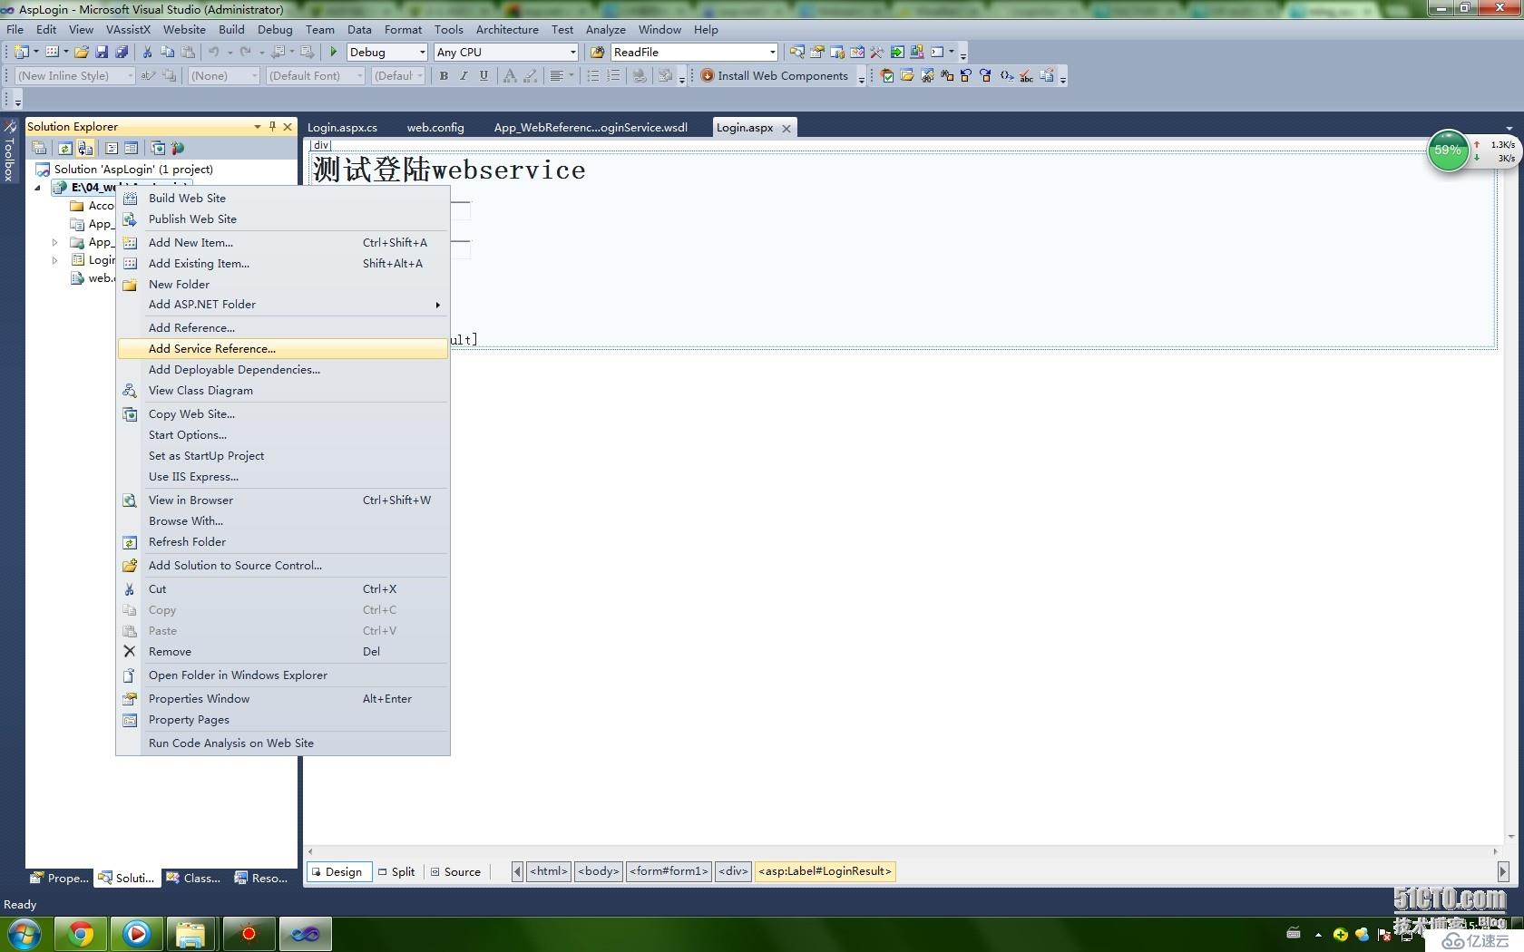
Task: Click the Find in Files icon beside ReadFile
Action: click(597, 52)
